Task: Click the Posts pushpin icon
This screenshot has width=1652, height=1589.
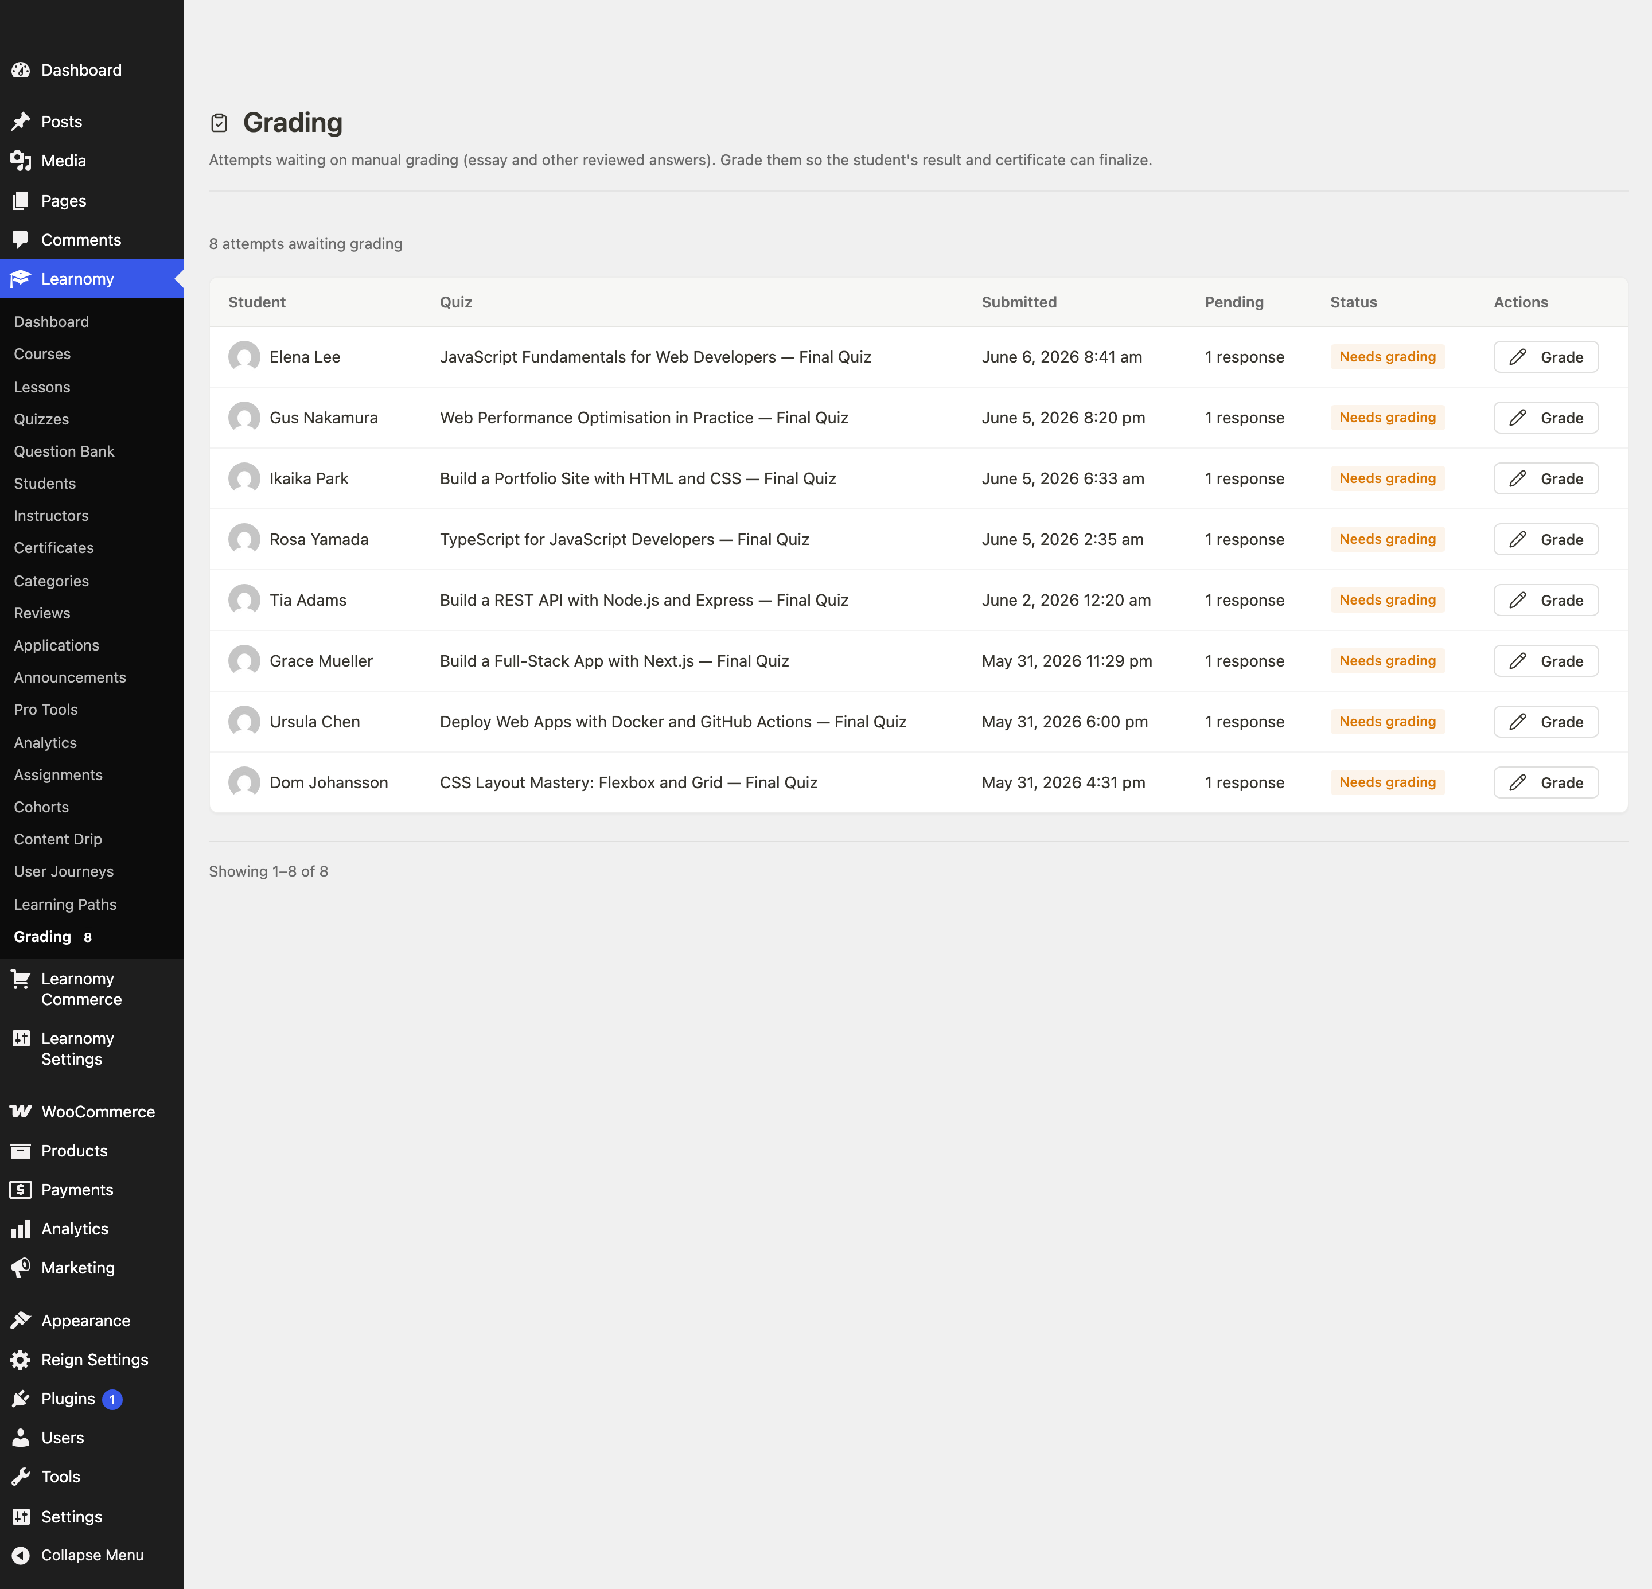Action: 21,122
